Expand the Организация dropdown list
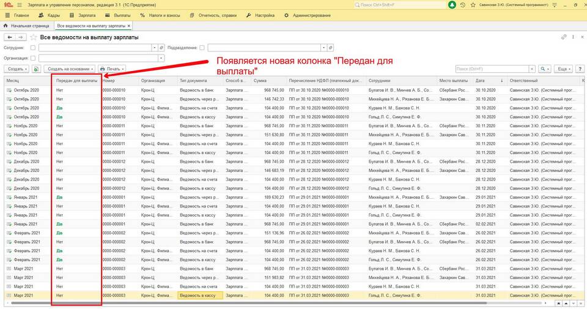587x309 pixels. 161,58
